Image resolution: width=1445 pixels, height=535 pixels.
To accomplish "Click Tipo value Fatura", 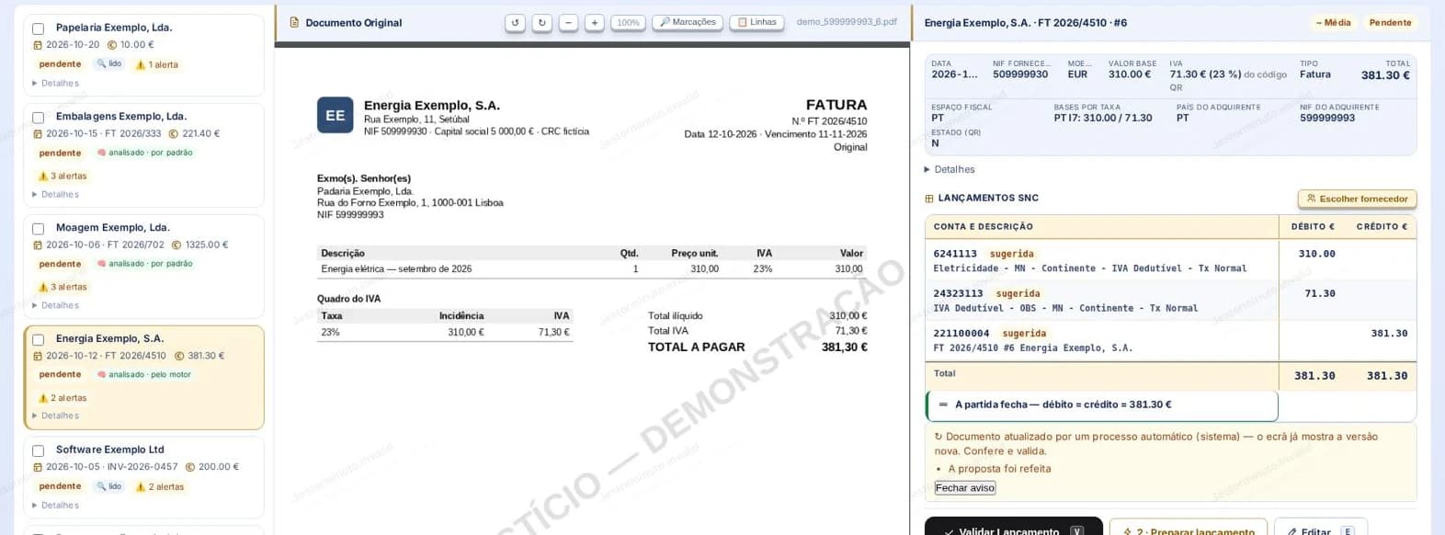I will point(1314,74).
